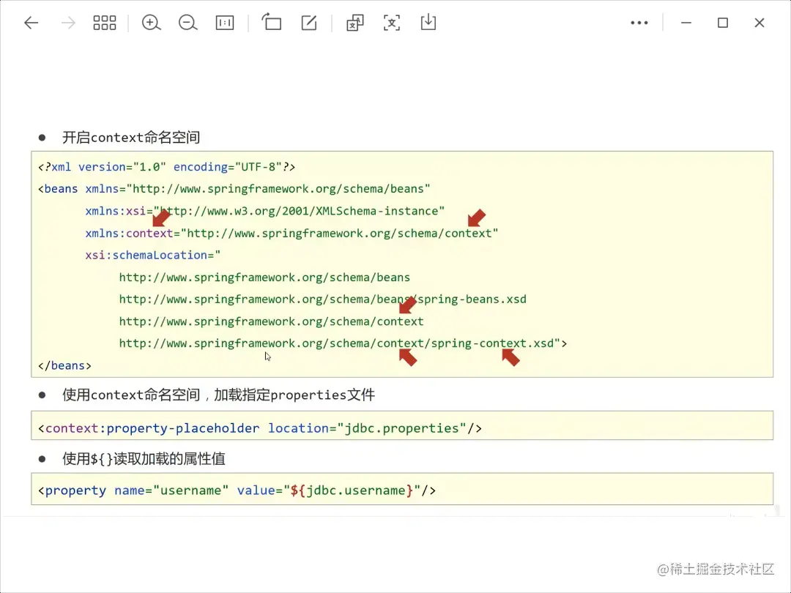The width and height of the screenshot is (791, 593).
Task: Open the more options ellipsis menu
Action: coord(639,23)
